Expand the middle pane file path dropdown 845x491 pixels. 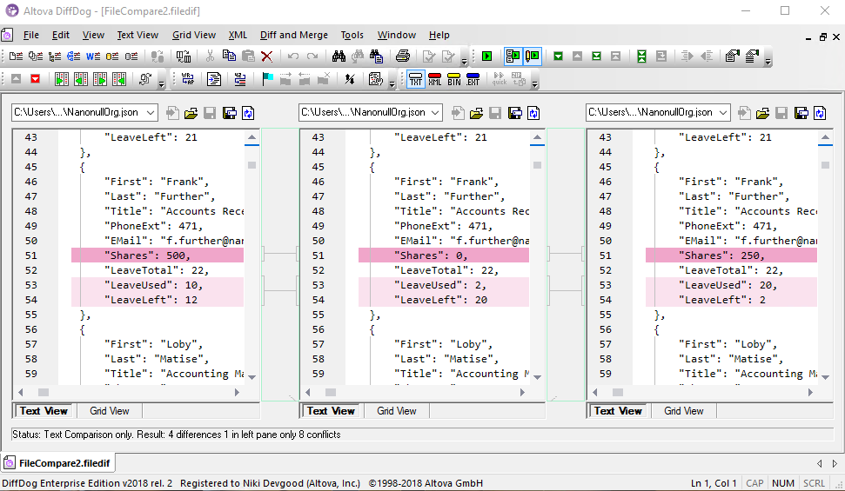click(436, 113)
